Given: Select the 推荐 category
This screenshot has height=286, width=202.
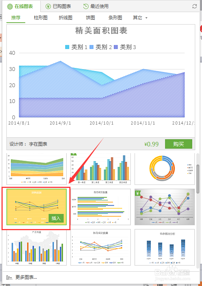Looking at the screenshot, I should coord(16,18).
